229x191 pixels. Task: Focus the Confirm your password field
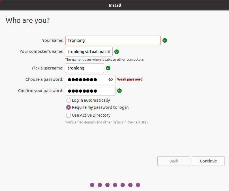(90, 91)
